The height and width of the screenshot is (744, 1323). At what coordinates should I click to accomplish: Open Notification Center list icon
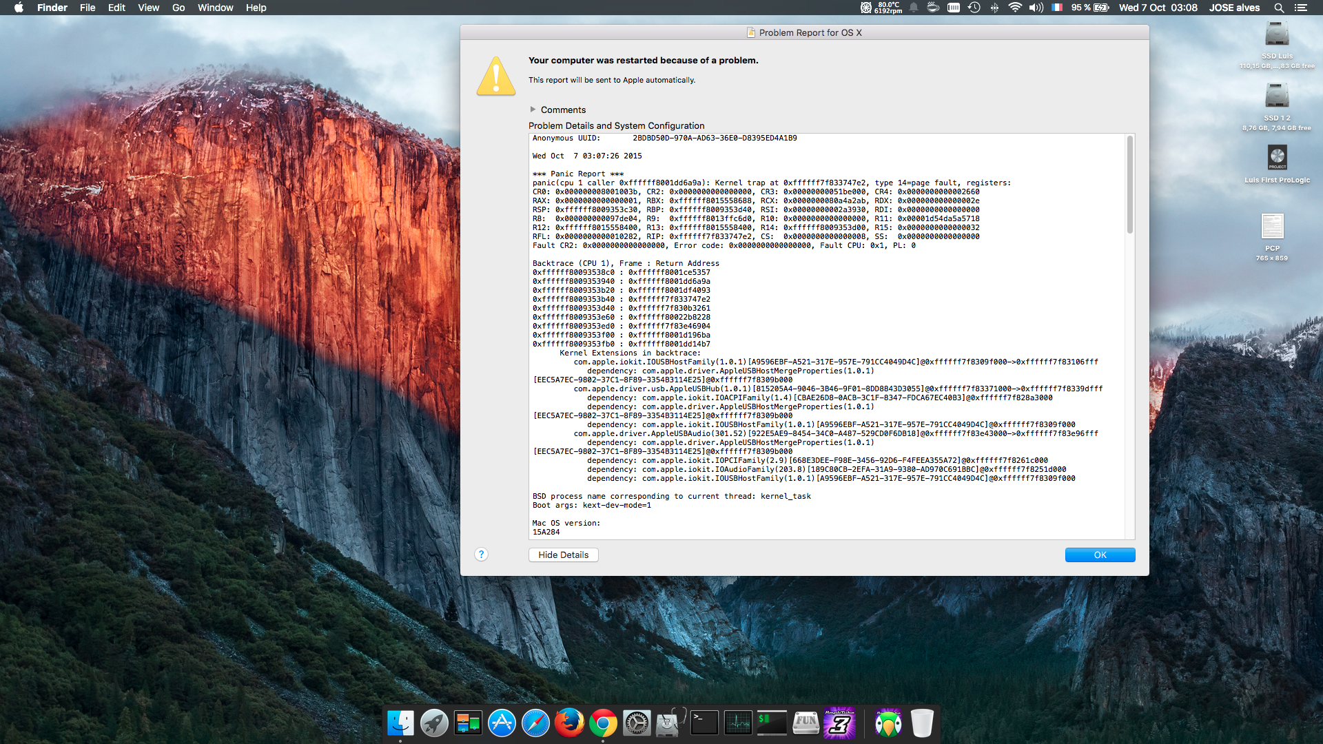pos(1300,8)
